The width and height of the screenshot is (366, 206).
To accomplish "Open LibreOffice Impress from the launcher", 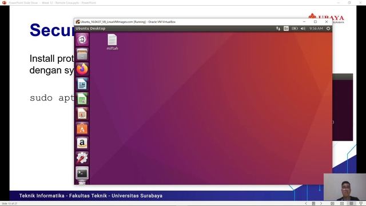I will pos(82,113).
